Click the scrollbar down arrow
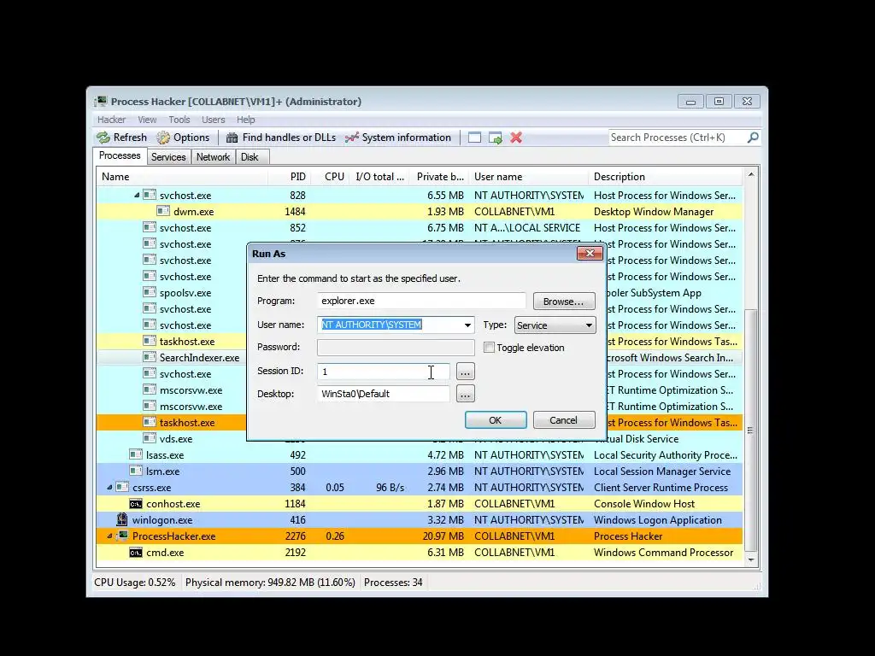The image size is (875, 656). (751, 559)
